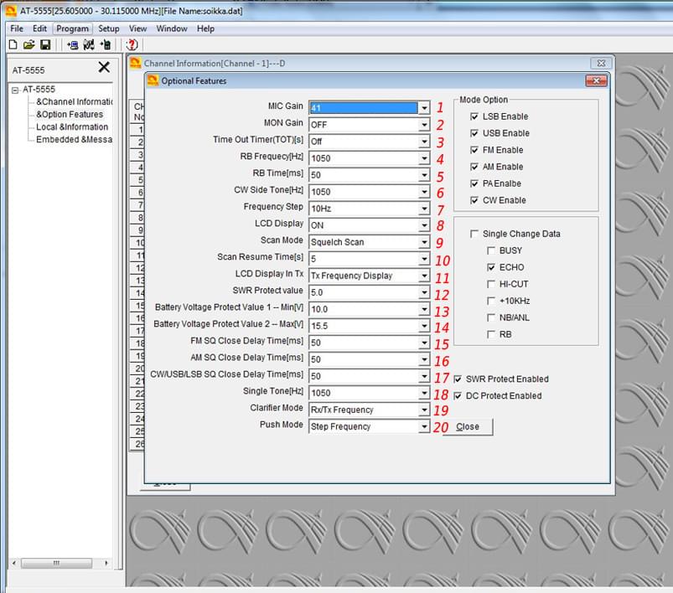Uncheck FM Enable
The width and height of the screenshot is (673, 593).
click(x=474, y=150)
